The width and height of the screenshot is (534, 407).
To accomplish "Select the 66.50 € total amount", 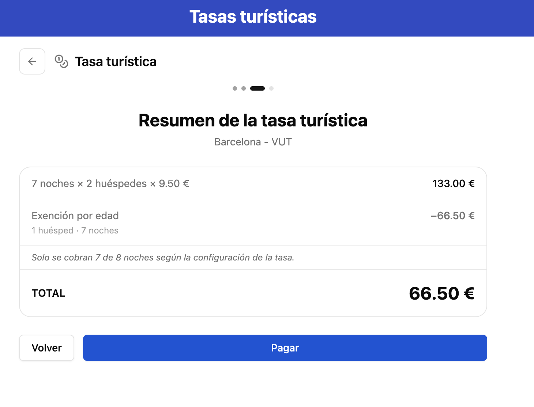I will click(441, 293).
